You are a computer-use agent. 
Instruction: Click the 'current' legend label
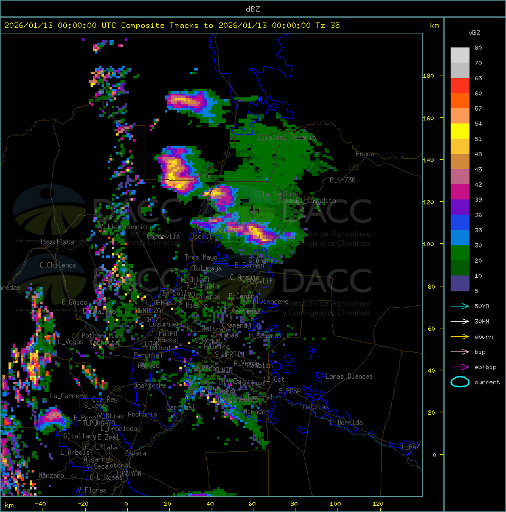(487, 382)
